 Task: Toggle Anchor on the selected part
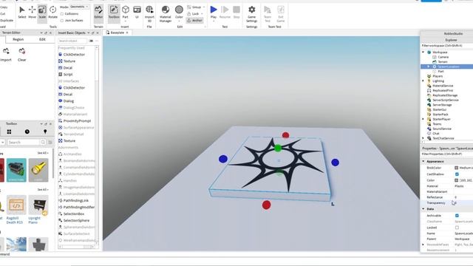pos(194,21)
